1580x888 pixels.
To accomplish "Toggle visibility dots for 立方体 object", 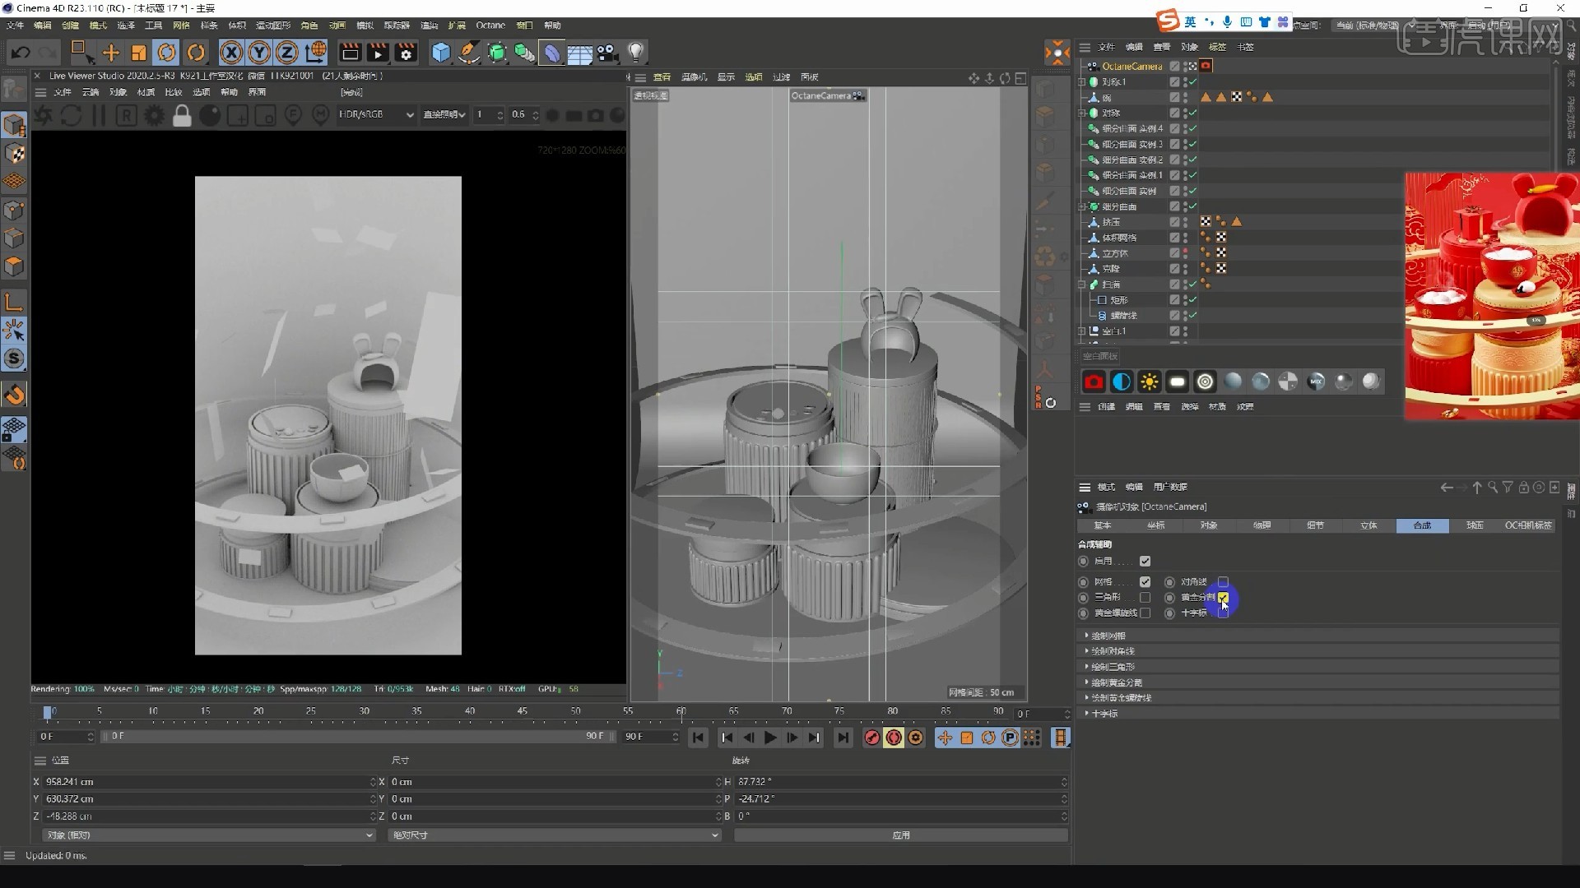I will [x=1185, y=253].
